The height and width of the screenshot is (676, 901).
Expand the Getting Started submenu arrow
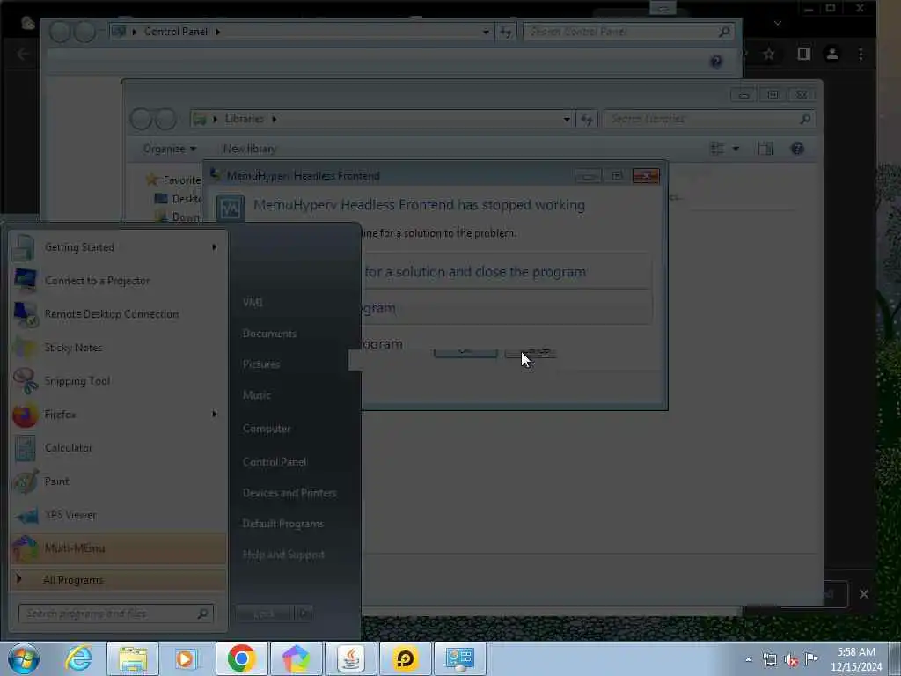pyautogui.click(x=215, y=247)
